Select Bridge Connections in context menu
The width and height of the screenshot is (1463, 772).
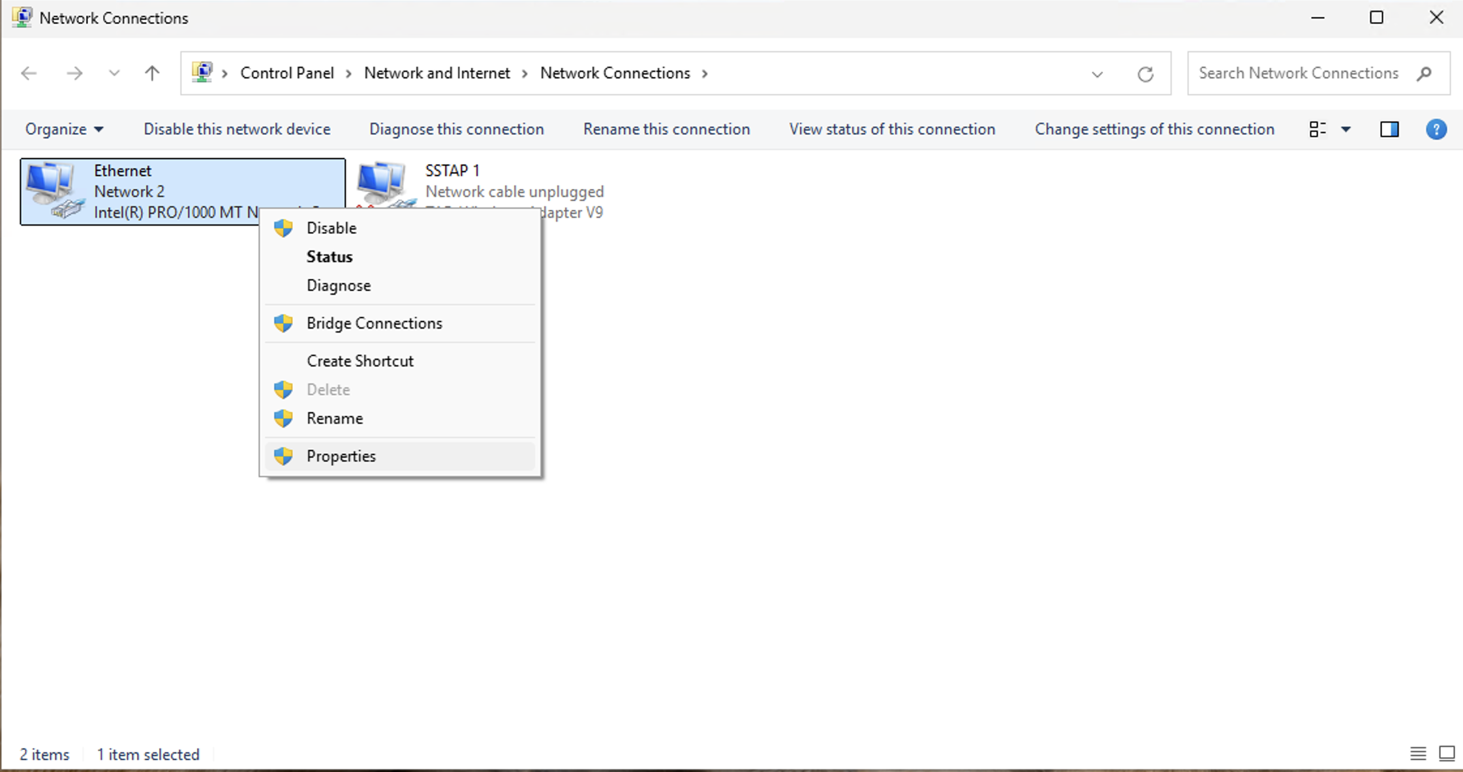(374, 323)
